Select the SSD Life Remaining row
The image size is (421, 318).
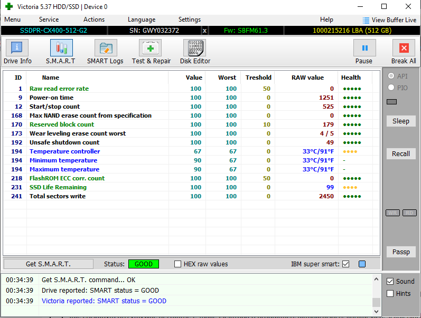pos(191,187)
